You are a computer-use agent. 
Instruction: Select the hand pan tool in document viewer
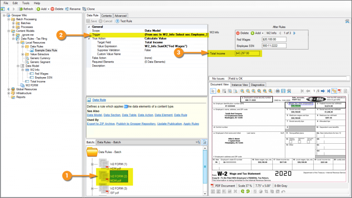coord(218,91)
